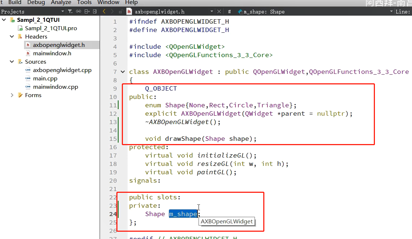Open the Build menu
This screenshot has height=239, width=412.
[15, 3]
